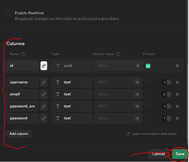Screen dimensions: 189x162
Task: Click the Cancel button
Action: [159, 154]
